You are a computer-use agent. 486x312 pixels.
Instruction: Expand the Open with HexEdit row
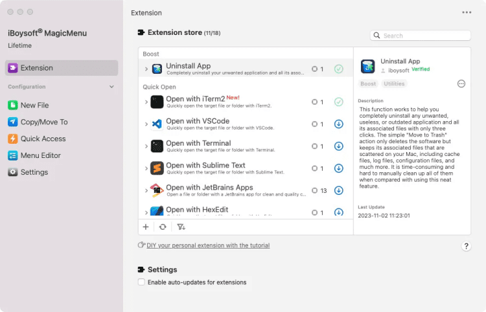pyautogui.click(x=146, y=212)
